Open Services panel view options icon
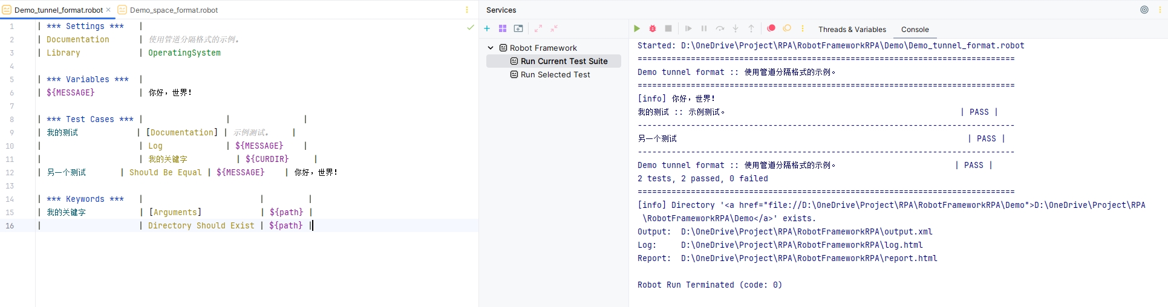 point(1144,10)
